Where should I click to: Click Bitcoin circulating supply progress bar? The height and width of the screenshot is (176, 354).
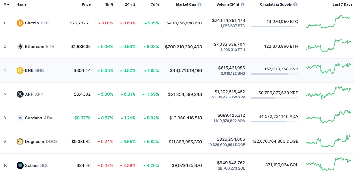coord(274,27)
